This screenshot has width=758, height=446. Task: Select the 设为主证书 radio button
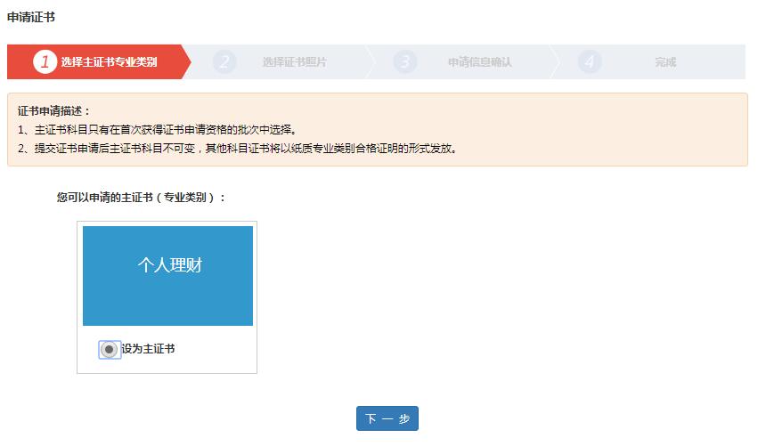coord(109,350)
